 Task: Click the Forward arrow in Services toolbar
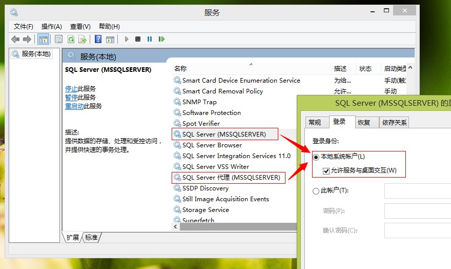point(27,39)
